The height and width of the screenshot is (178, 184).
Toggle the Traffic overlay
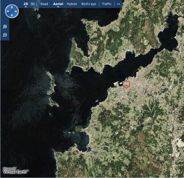107,4
